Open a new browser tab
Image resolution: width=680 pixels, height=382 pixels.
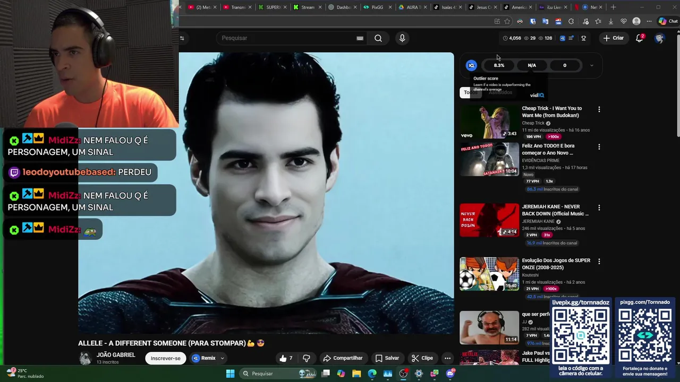(613, 7)
